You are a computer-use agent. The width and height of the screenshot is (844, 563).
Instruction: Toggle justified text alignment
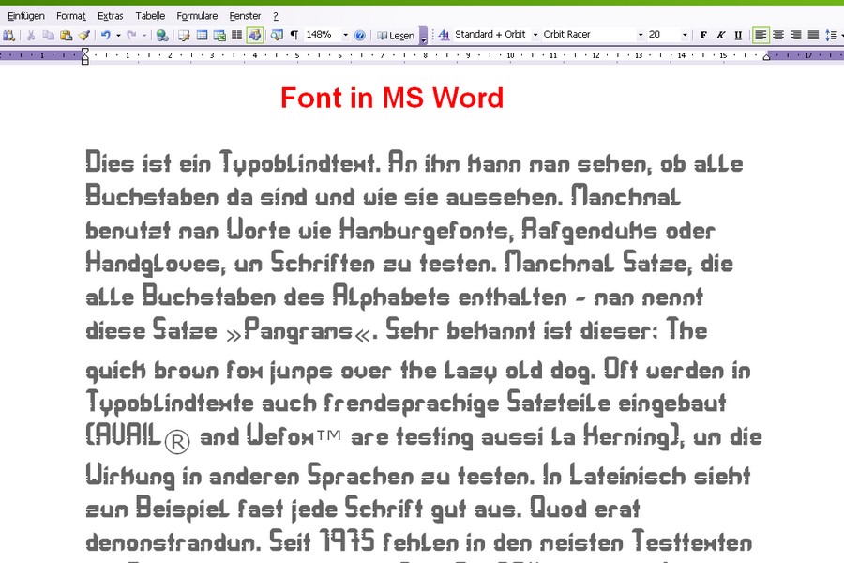tap(813, 36)
